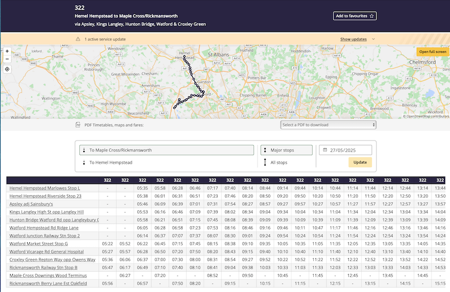Click the service update warning triangle icon
This screenshot has height=292, width=450.
(78, 39)
